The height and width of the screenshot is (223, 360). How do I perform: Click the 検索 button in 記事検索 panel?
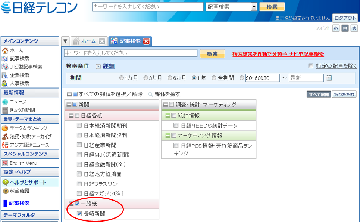[212, 54]
